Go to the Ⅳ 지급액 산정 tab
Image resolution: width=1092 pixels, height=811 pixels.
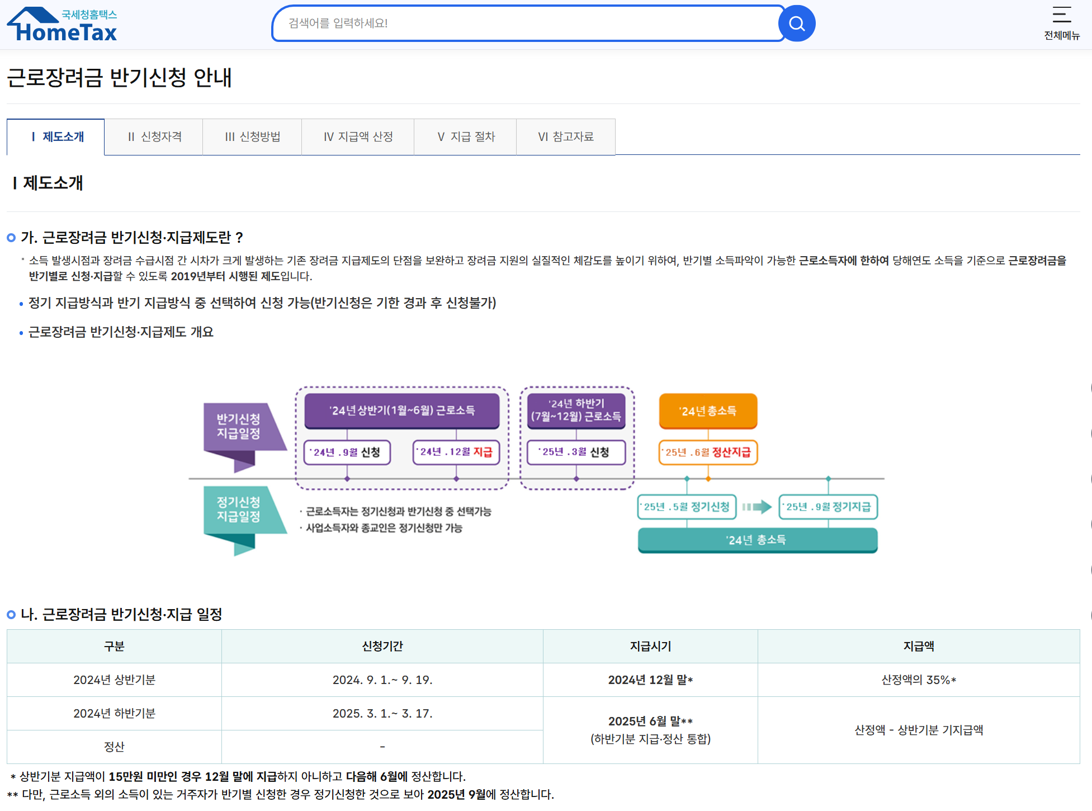pos(358,137)
